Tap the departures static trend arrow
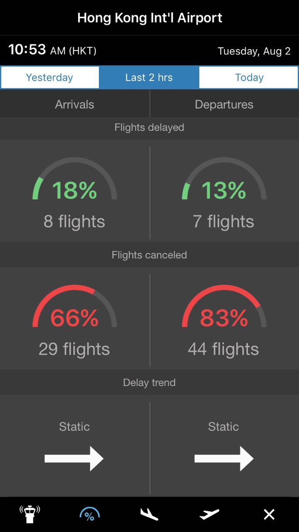The image size is (299, 532). point(224,458)
